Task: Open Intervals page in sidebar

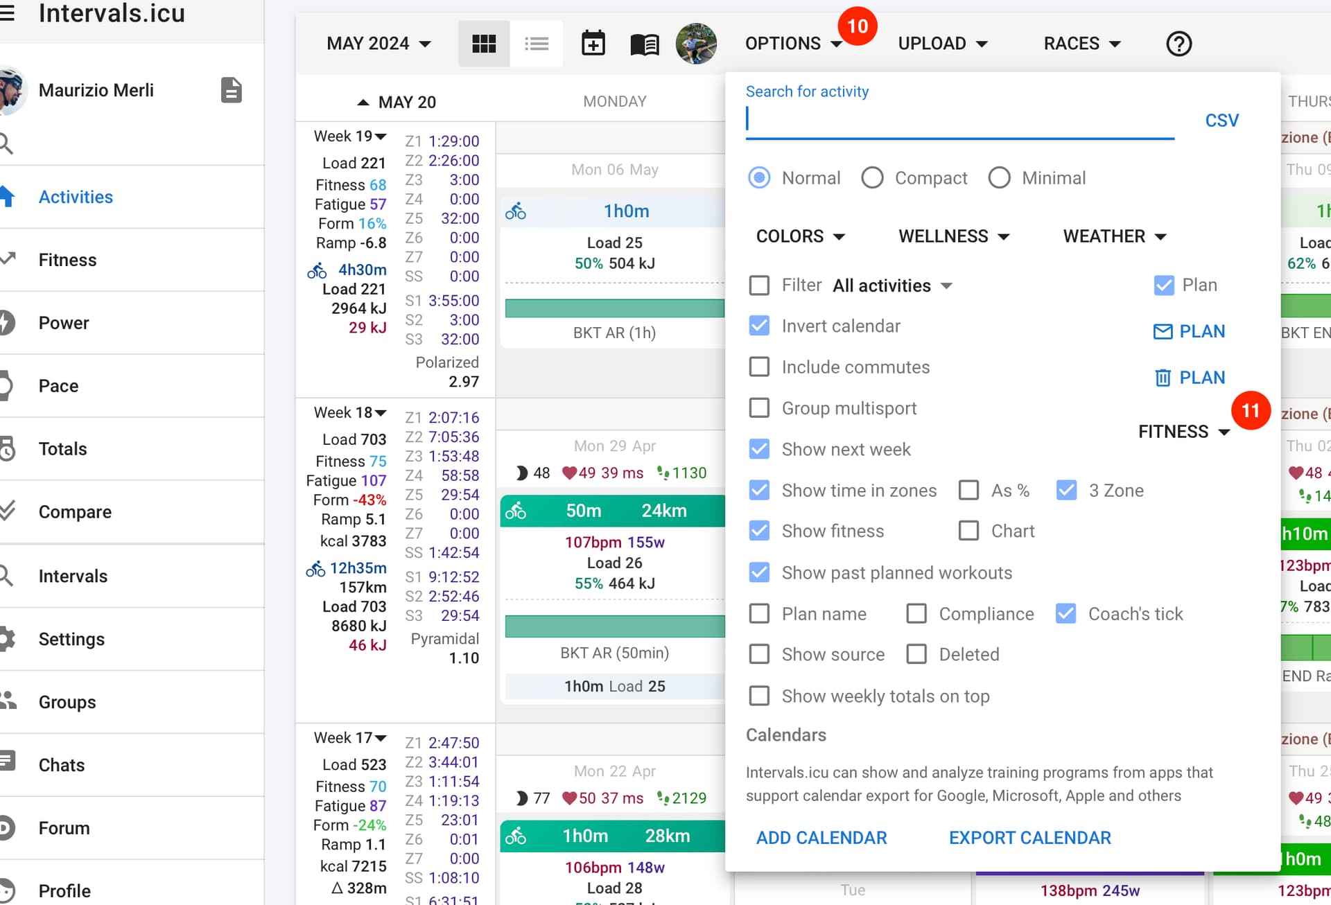Action: point(73,577)
